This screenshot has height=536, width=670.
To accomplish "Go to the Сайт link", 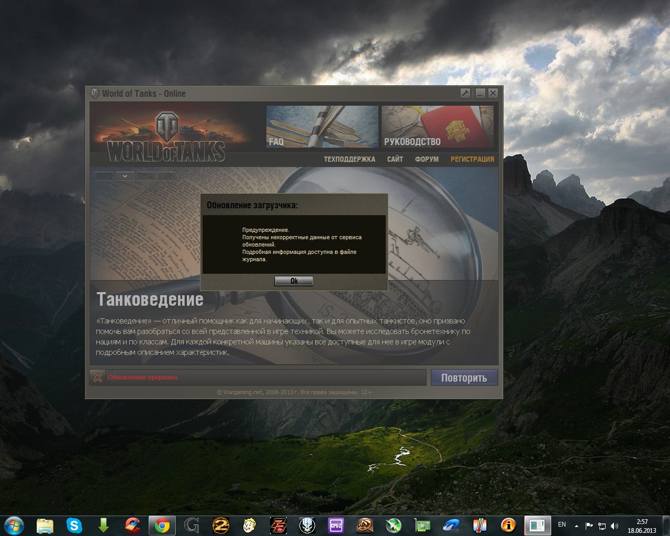I will (395, 159).
